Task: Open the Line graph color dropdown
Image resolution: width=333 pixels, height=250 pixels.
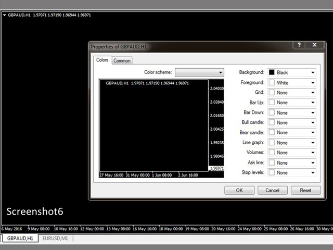Action: coord(291,142)
